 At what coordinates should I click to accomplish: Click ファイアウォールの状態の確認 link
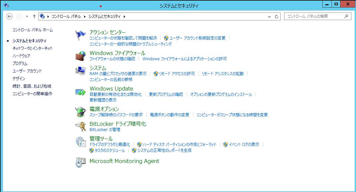pos(112,59)
